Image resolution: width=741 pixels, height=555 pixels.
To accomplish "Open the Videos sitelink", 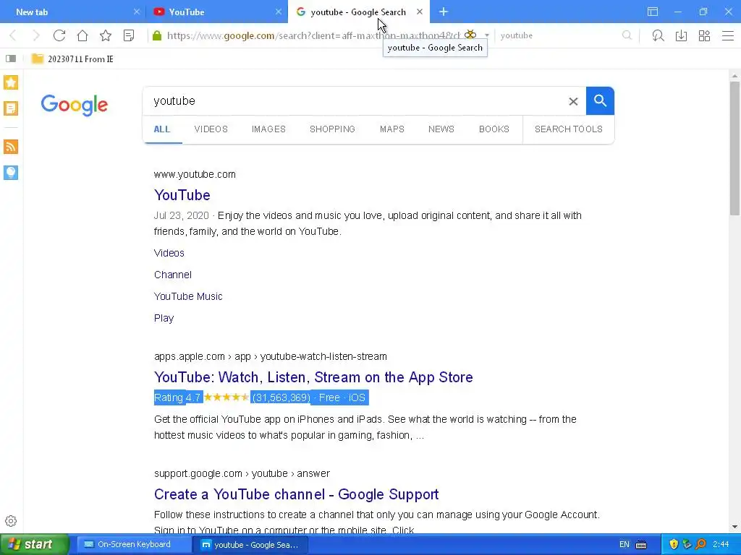I will (169, 253).
